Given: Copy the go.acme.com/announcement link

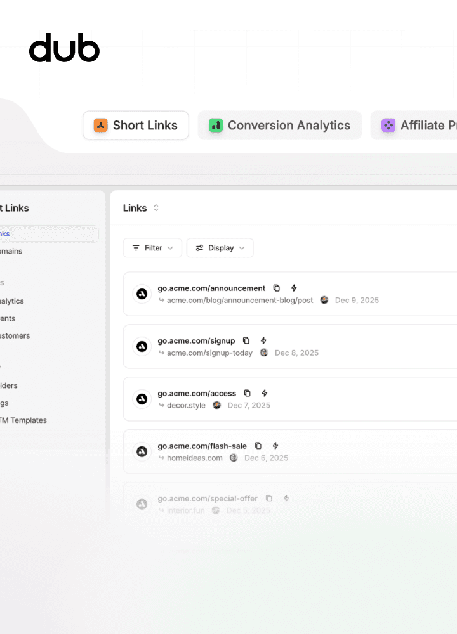Looking at the screenshot, I should click(x=277, y=288).
